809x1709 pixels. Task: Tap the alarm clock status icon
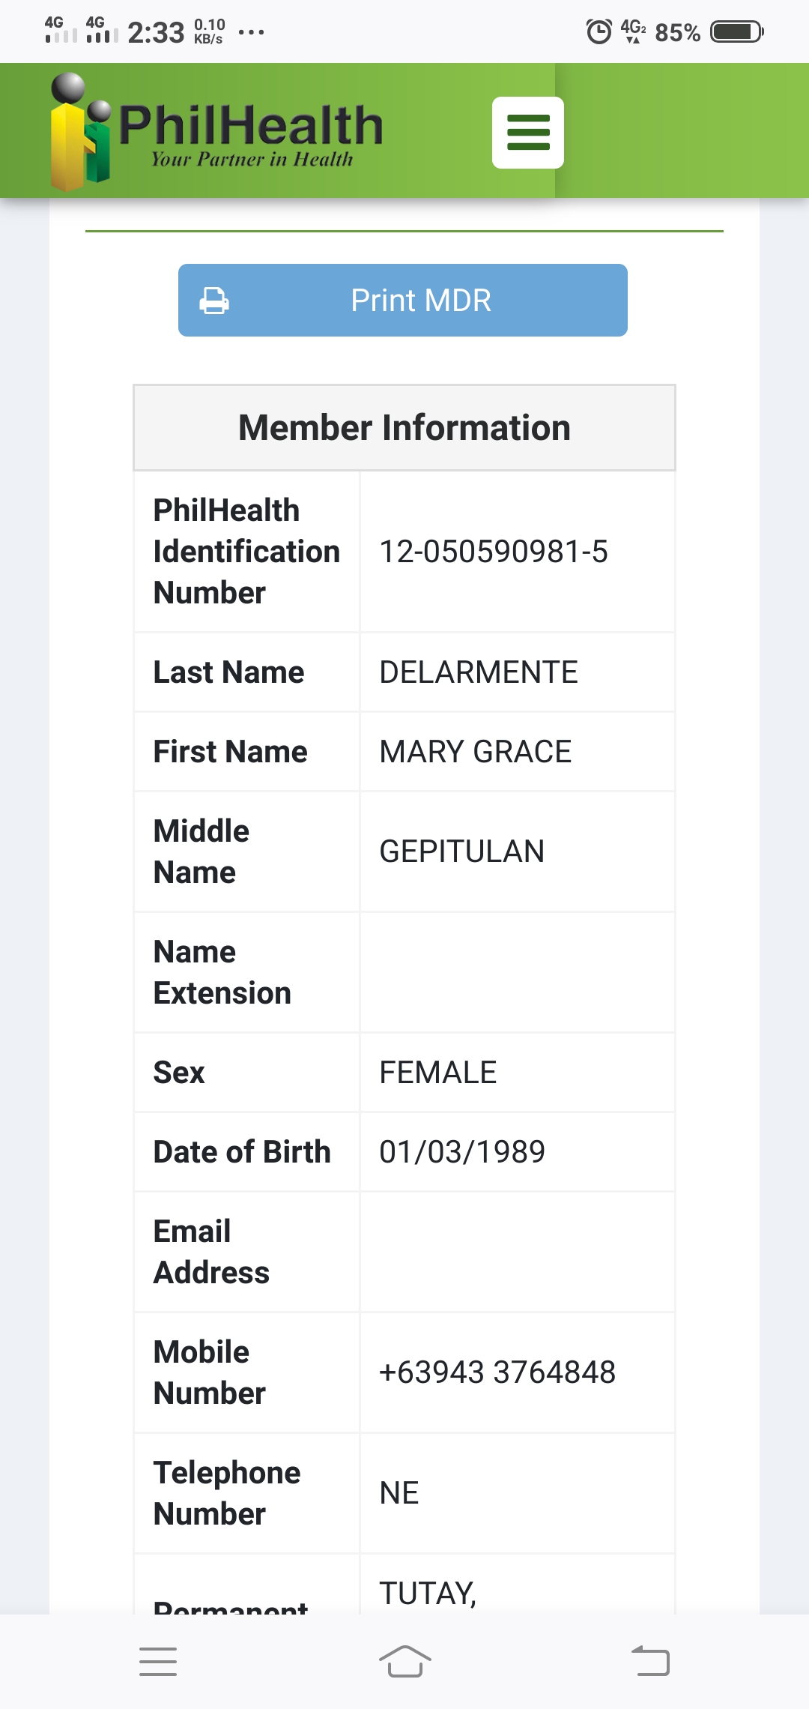[599, 31]
